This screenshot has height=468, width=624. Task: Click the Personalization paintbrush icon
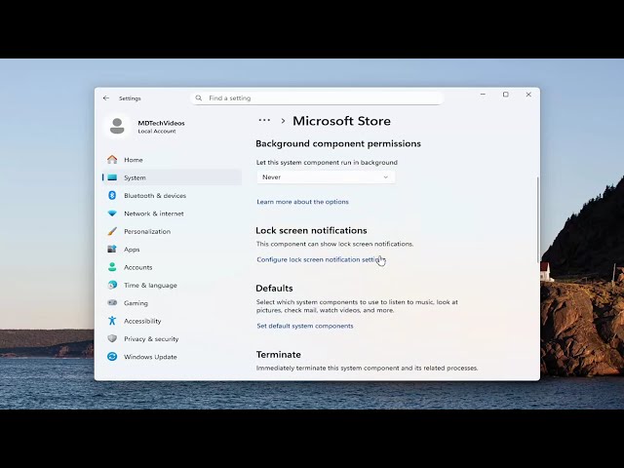(112, 231)
